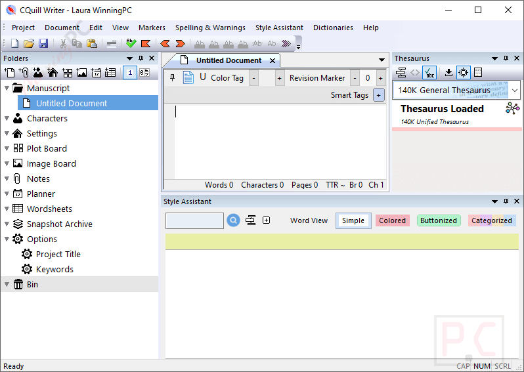Screen dimensions: 524x372
Task: Click the list sheet icon in Thesaurus toolbar
Action: pos(478,72)
